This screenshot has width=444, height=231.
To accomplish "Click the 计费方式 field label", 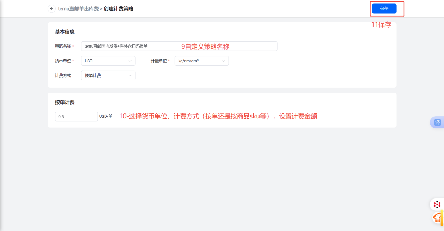I will pyautogui.click(x=63, y=76).
